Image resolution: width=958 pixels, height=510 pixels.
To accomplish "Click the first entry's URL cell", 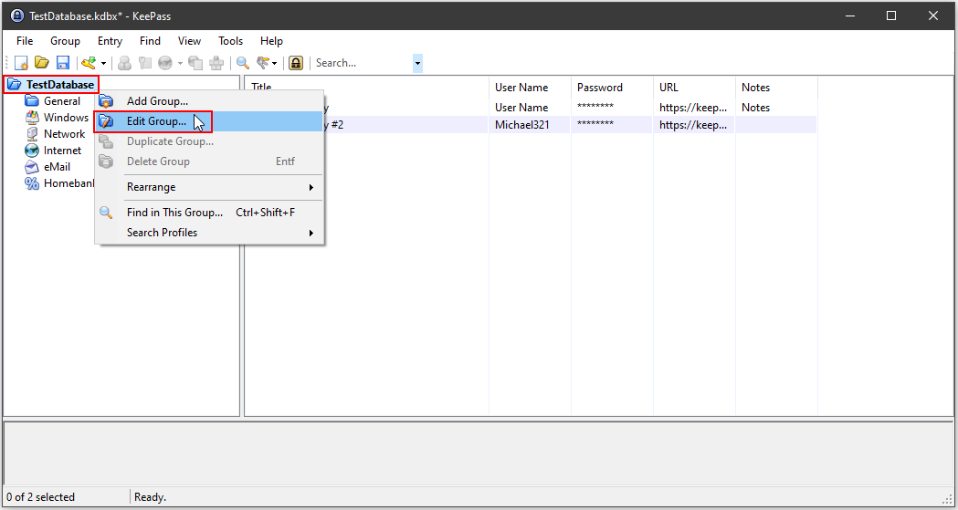I will (x=694, y=108).
